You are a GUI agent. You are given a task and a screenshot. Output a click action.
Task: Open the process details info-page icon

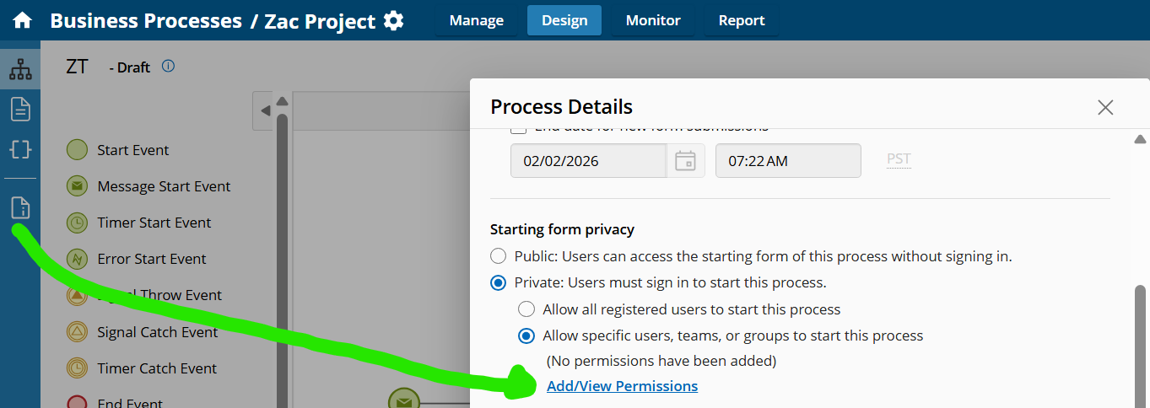pyautogui.click(x=20, y=207)
